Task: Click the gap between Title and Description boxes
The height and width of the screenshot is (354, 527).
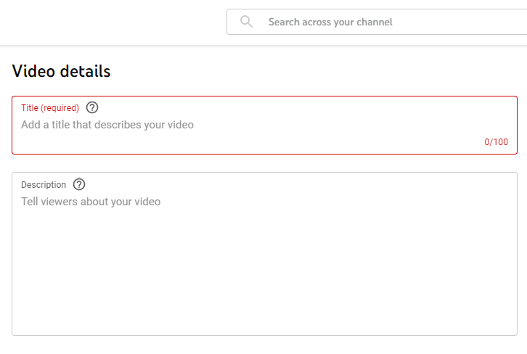Action: coord(264,163)
